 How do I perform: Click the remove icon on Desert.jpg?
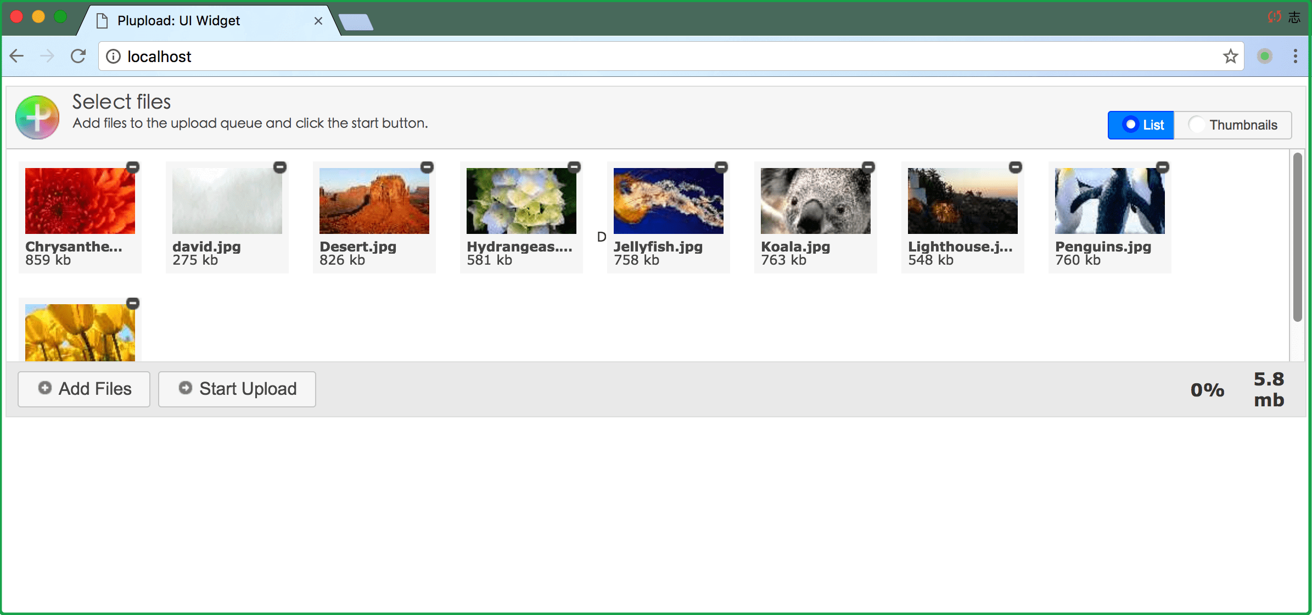tap(427, 167)
